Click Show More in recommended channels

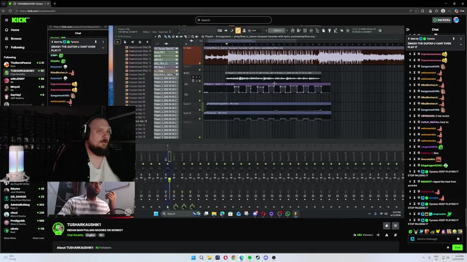pos(10,238)
